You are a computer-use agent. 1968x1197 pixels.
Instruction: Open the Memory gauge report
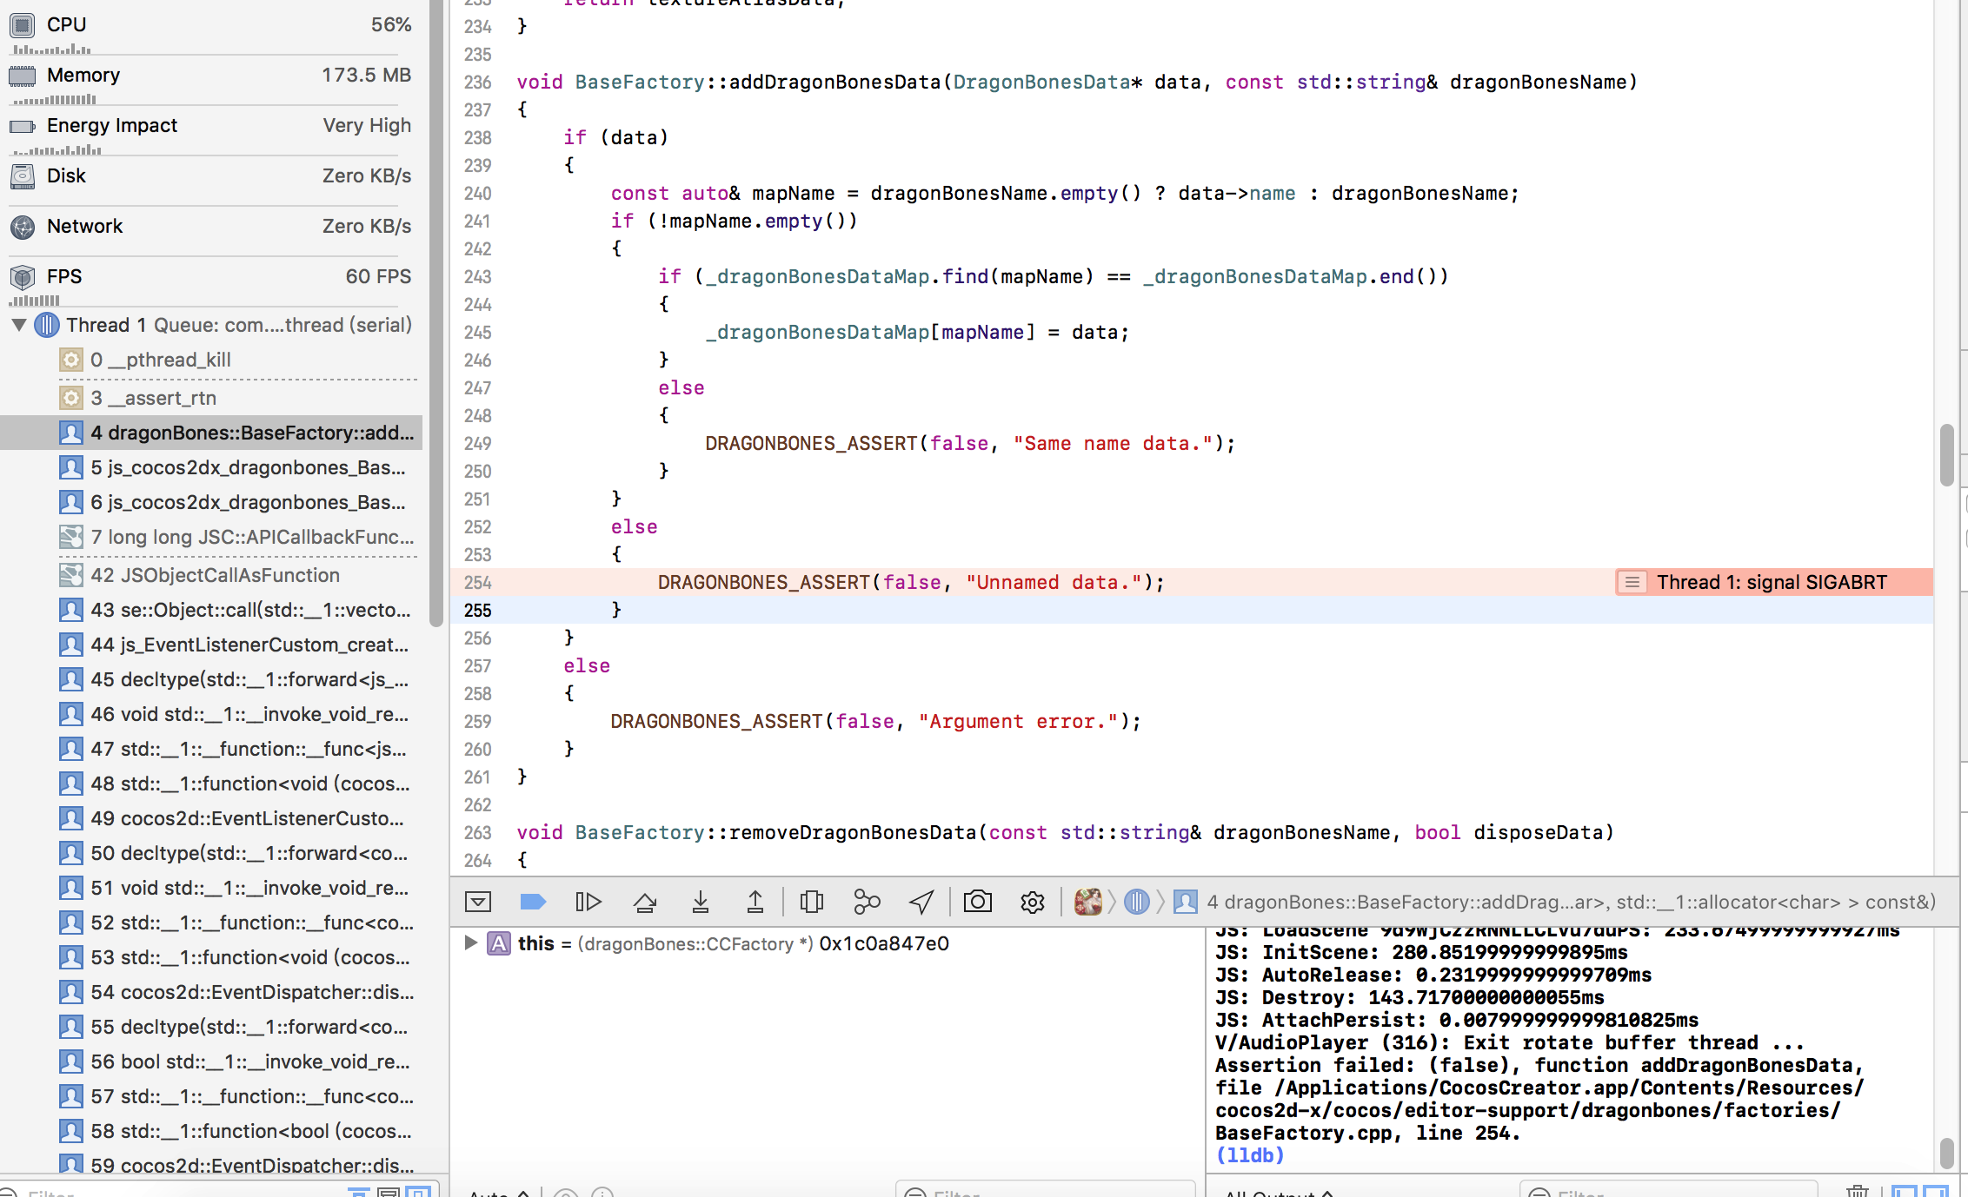pyautogui.click(x=209, y=76)
